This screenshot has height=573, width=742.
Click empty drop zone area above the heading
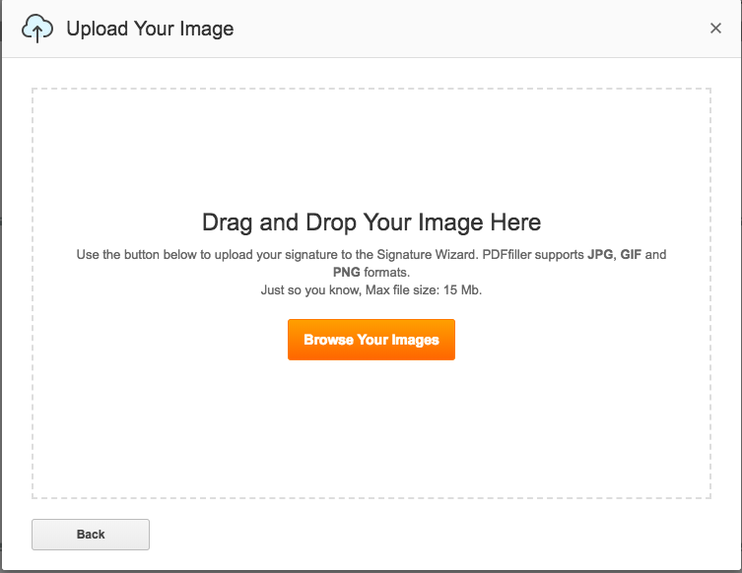(x=371, y=148)
